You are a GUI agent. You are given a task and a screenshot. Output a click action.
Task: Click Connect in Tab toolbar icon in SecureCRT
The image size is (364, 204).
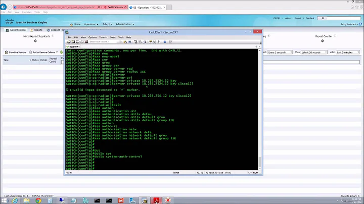click(77, 42)
